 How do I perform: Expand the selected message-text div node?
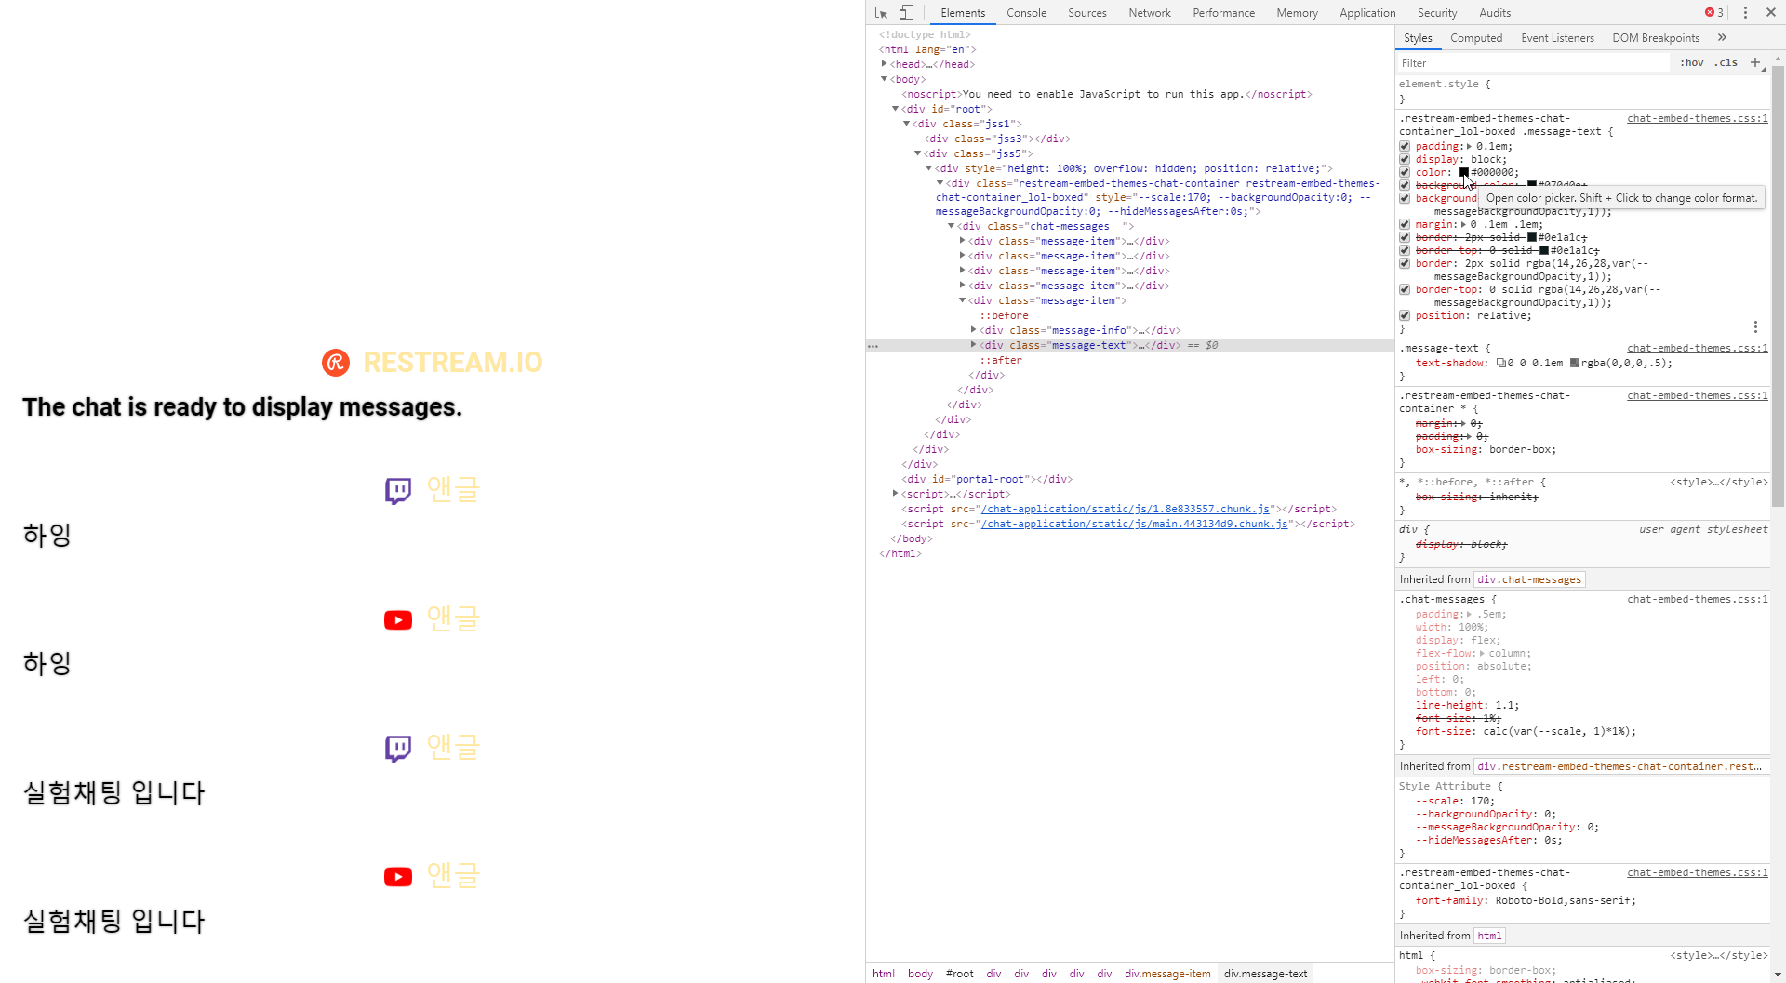[x=973, y=345]
